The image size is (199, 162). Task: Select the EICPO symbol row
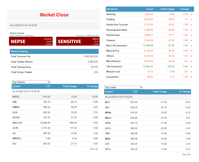point(55,118)
